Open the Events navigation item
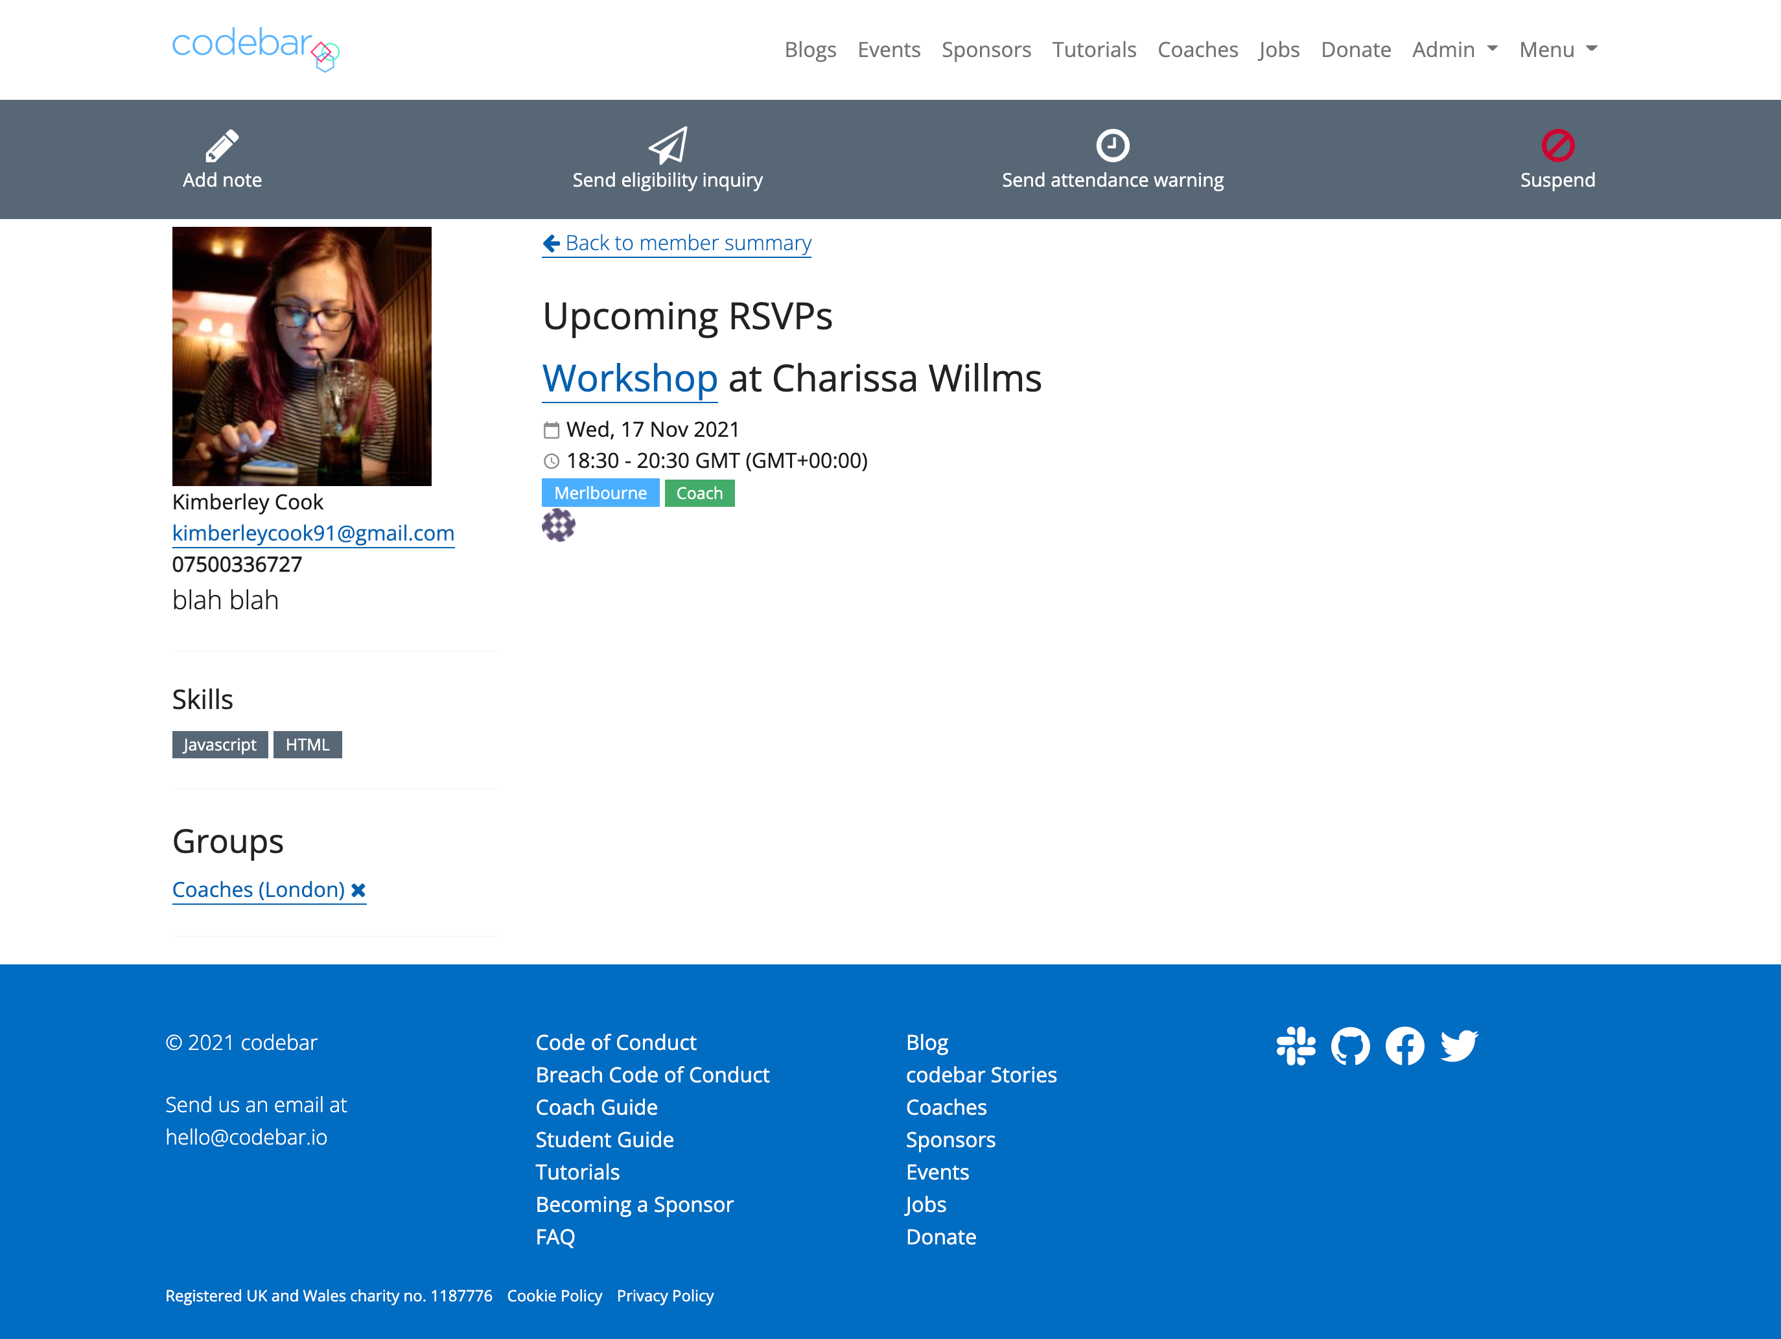 888,49
